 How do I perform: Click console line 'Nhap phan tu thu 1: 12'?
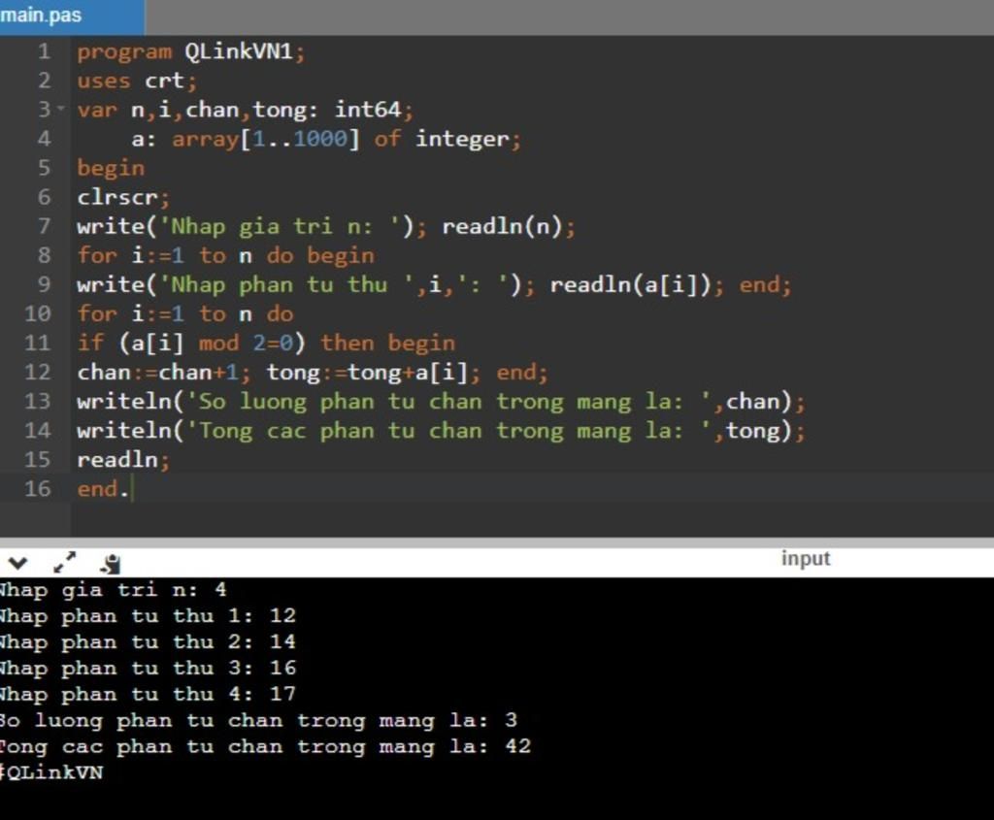click(148, 616)
